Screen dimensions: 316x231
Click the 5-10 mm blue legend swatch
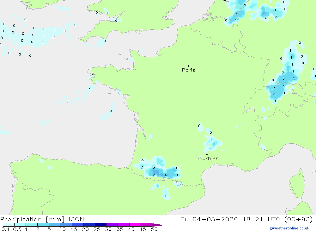54,225
